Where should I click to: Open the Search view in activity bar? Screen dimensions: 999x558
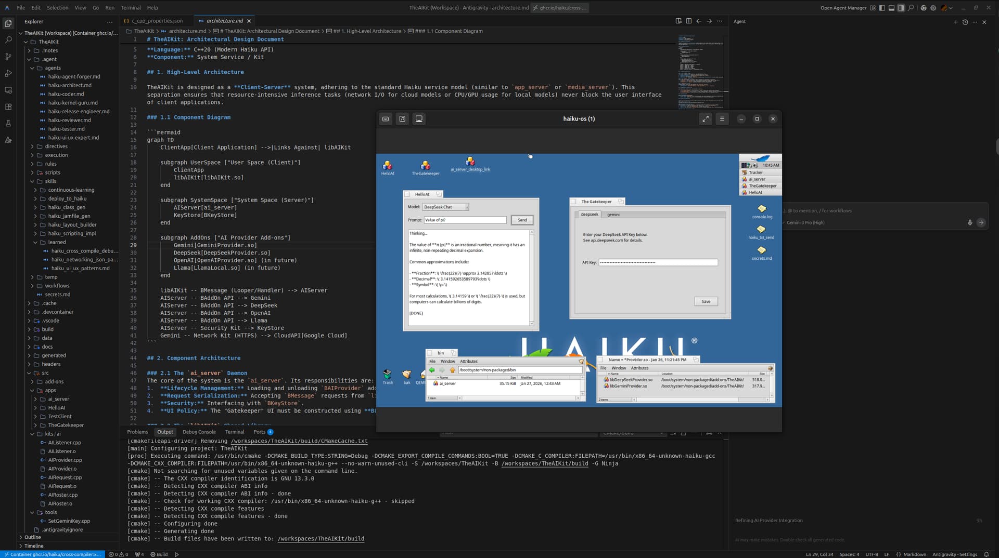click(x=8, y=40)
